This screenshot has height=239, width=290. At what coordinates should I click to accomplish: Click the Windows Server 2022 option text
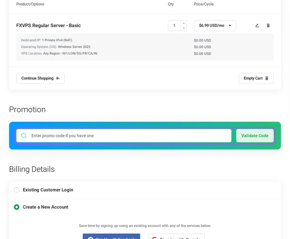tap(74, 47)
